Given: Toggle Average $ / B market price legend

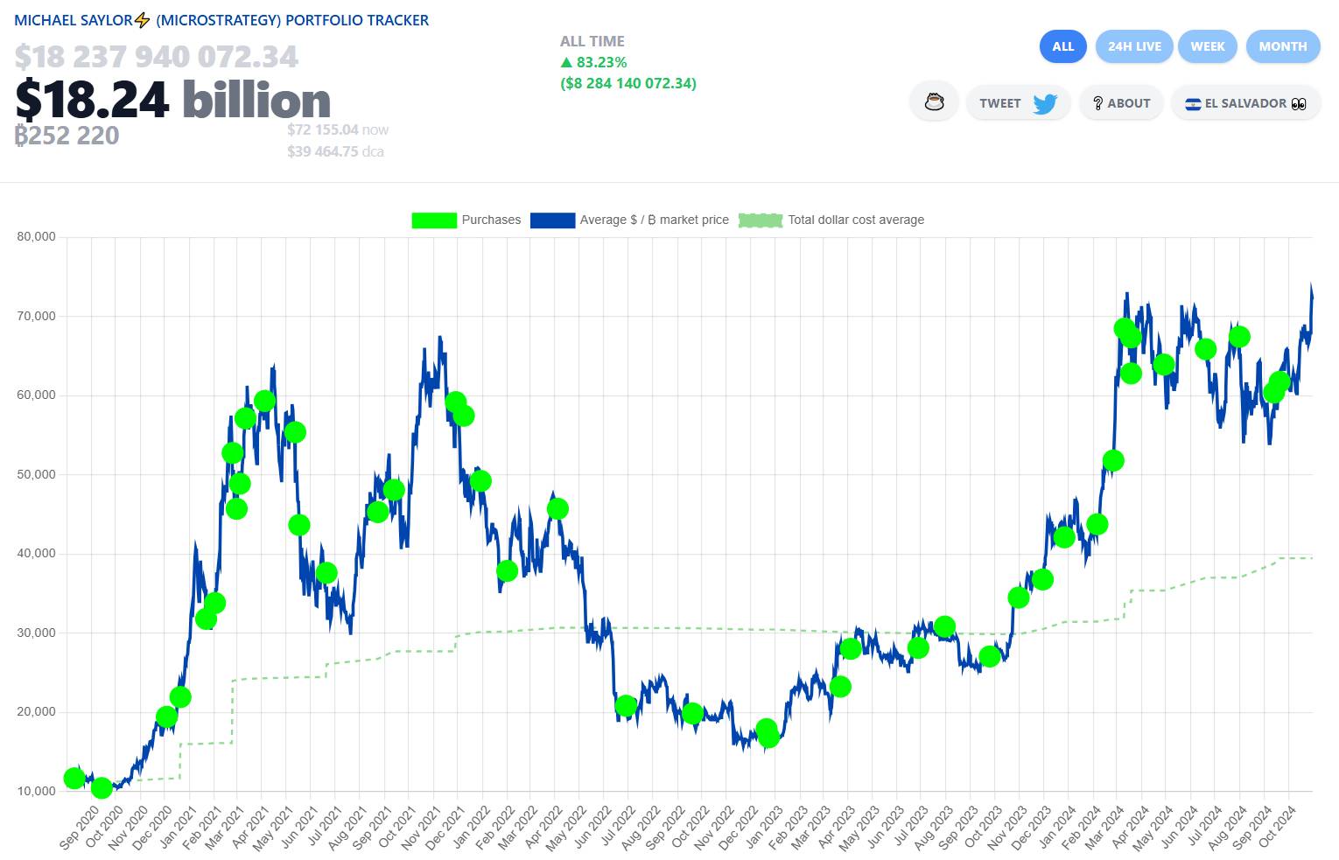Looking at the screenshot, I should 629,220.
